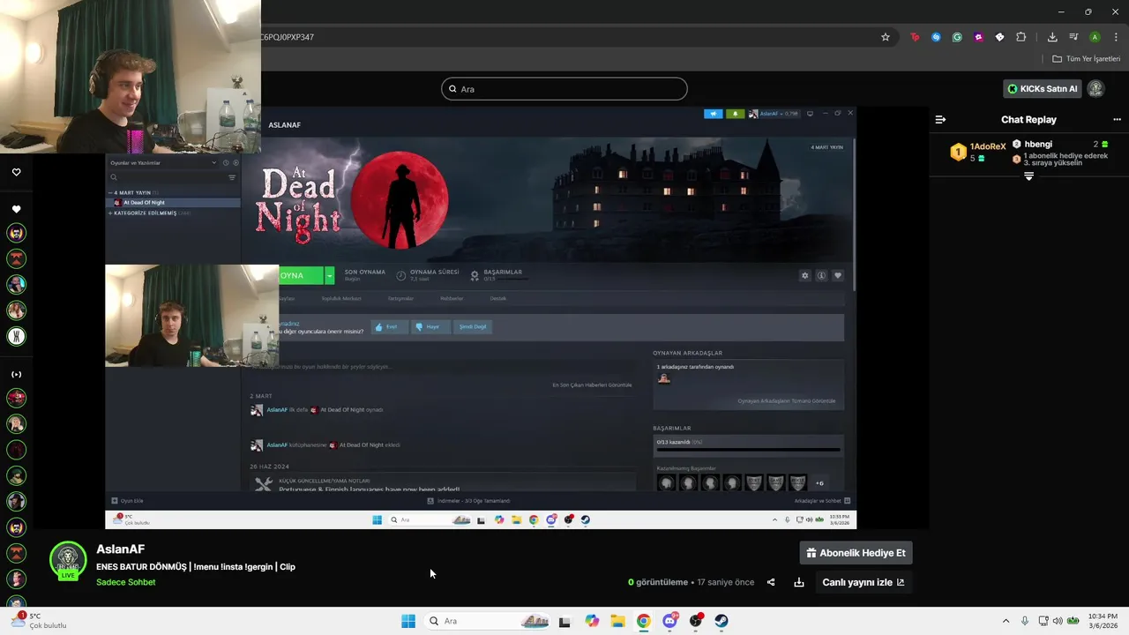Open dropdown arrow beside OYNA button
The height and width of the screenshot is (635, 1129).
(x=330, y=275)
